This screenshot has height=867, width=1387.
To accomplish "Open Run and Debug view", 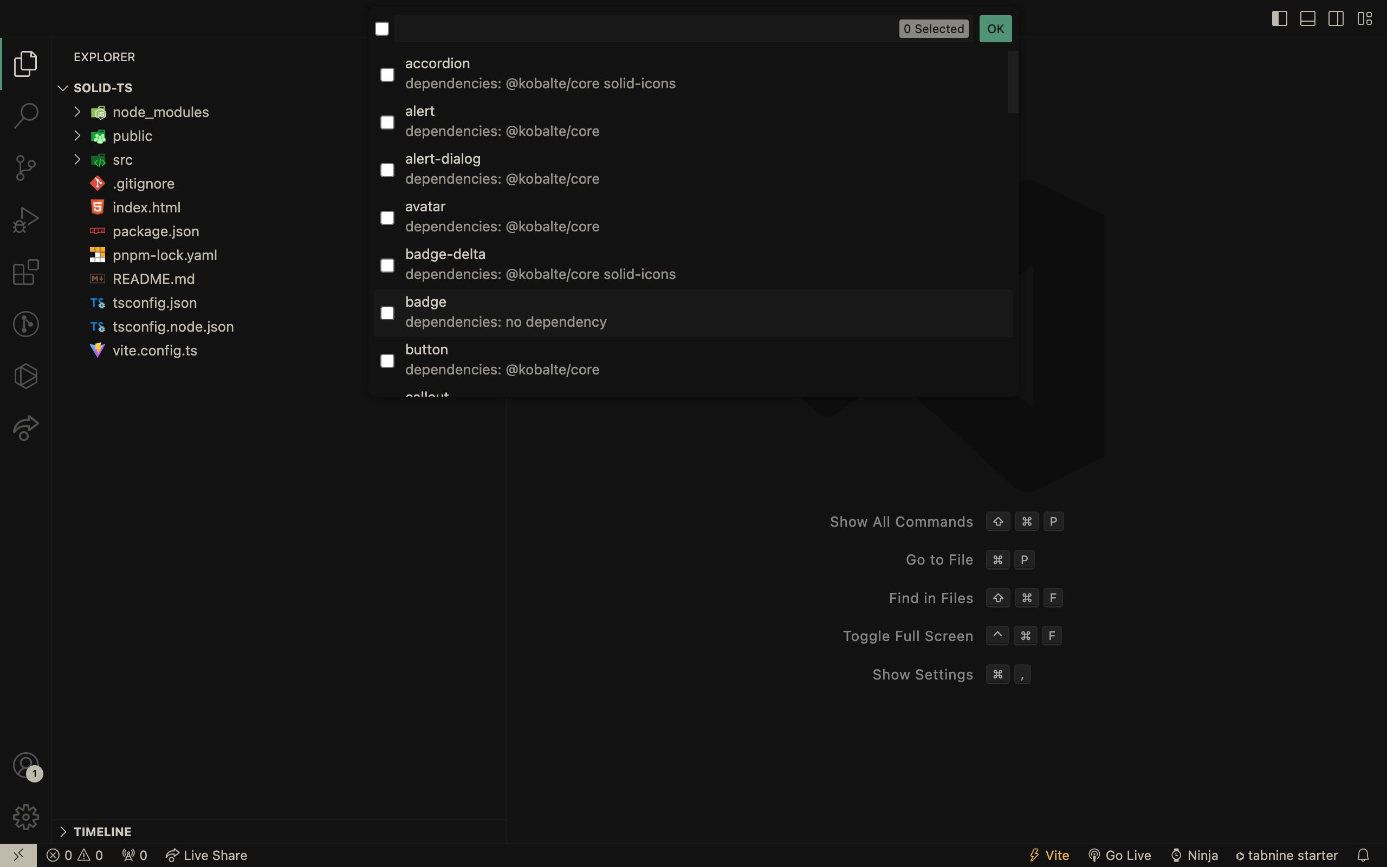I will (26, 219).
